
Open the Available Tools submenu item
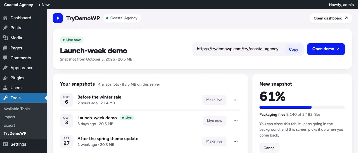pos(17,109)
